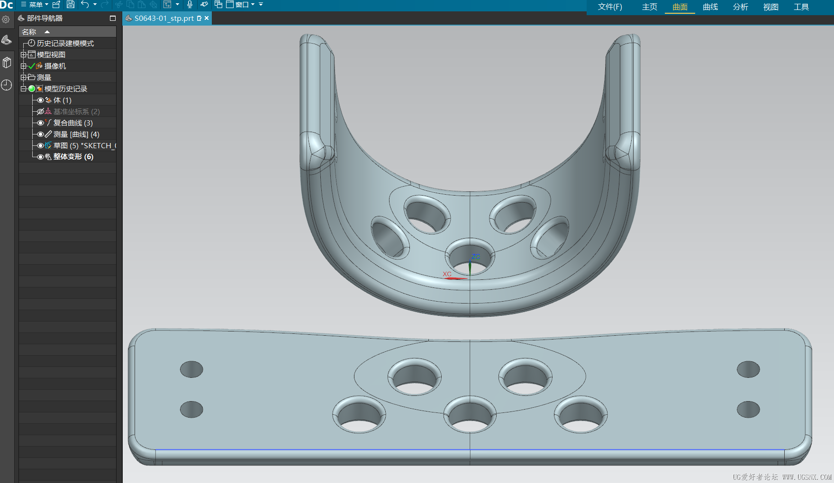834x483 pixels.
Task: Select the Part Navigator sidebar icon
Action: (x=7, y=40)
